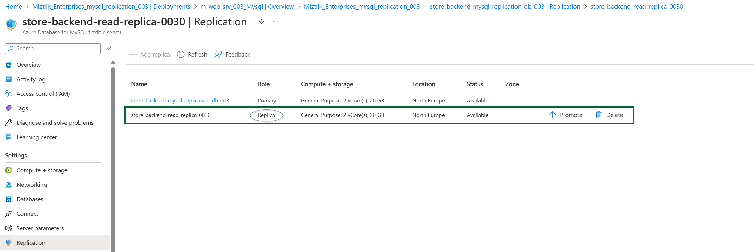Click the Access control (IAM) icon
754x252 pixels.
[x=8, y=94]
